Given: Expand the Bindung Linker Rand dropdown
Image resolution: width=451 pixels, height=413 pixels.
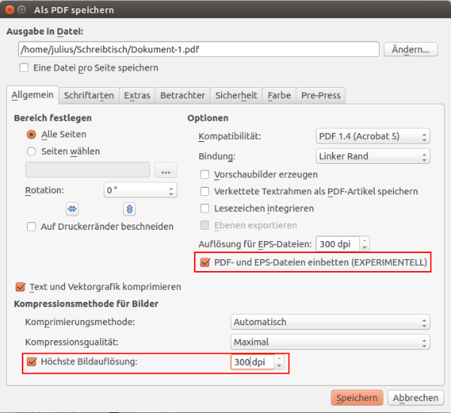Looking at the screenshot, I should (371, 156).
